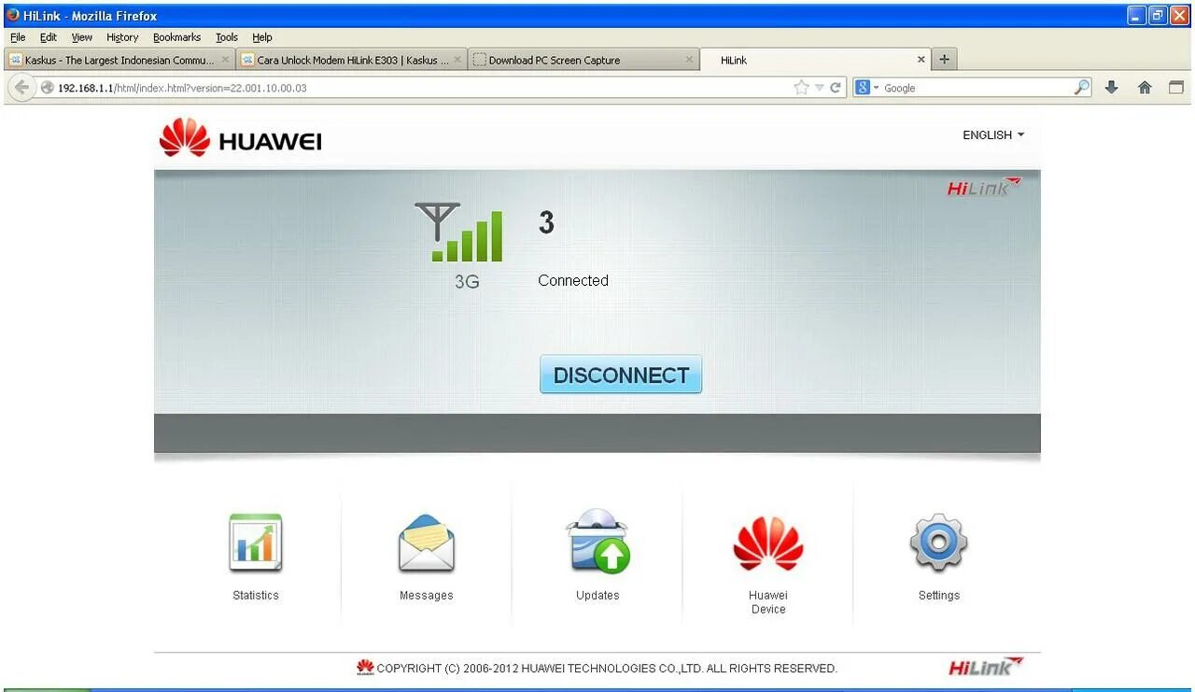
Task: Click the Reload page icon
Action: (836, 88)
